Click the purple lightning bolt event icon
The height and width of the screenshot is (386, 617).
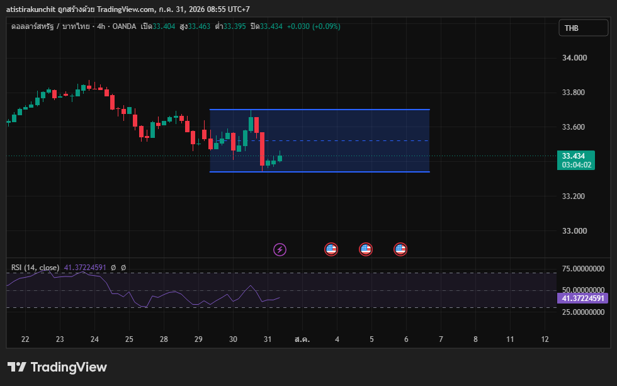coord(280,249)
